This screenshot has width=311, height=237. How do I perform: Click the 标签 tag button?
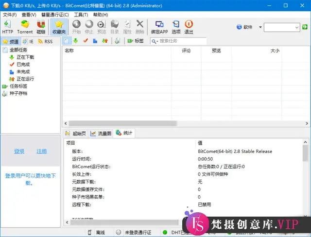[x=136, y=41]
